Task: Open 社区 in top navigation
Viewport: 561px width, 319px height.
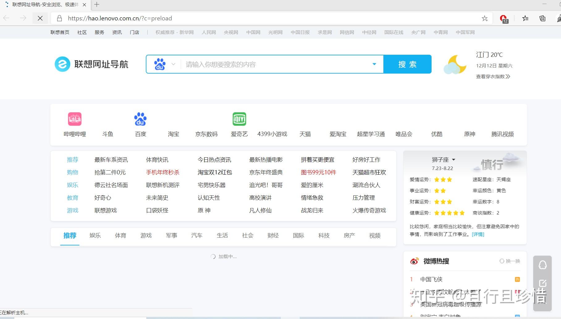Action: coord(82,32)
